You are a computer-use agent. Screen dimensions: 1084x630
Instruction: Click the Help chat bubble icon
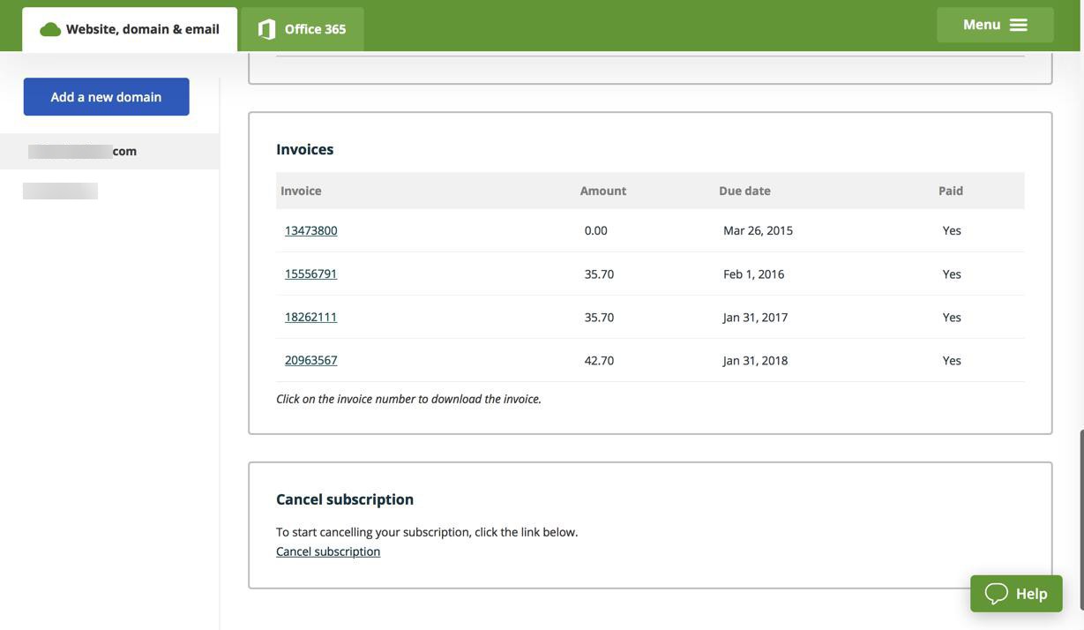point(997,594)
